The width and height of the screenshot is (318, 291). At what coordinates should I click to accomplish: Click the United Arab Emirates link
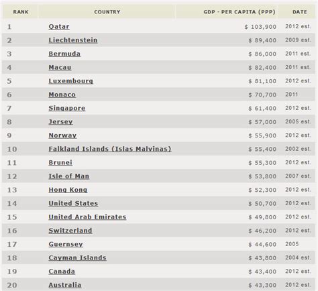[x=87, y=217]
